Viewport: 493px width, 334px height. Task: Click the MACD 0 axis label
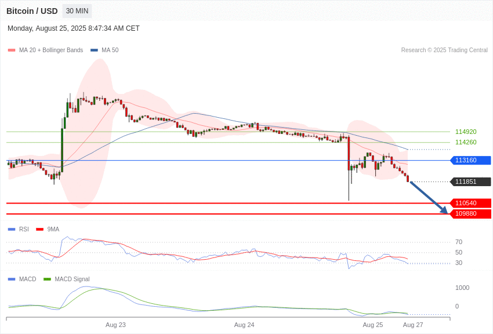457,306
